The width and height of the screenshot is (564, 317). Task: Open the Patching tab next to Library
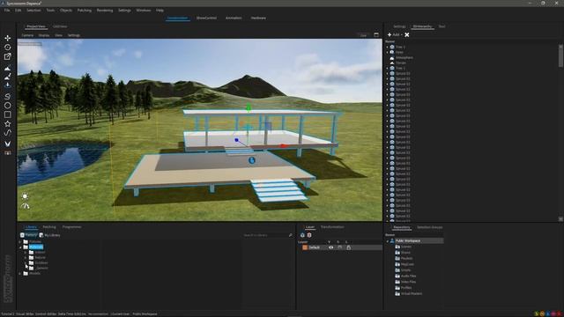coord(49,227)
